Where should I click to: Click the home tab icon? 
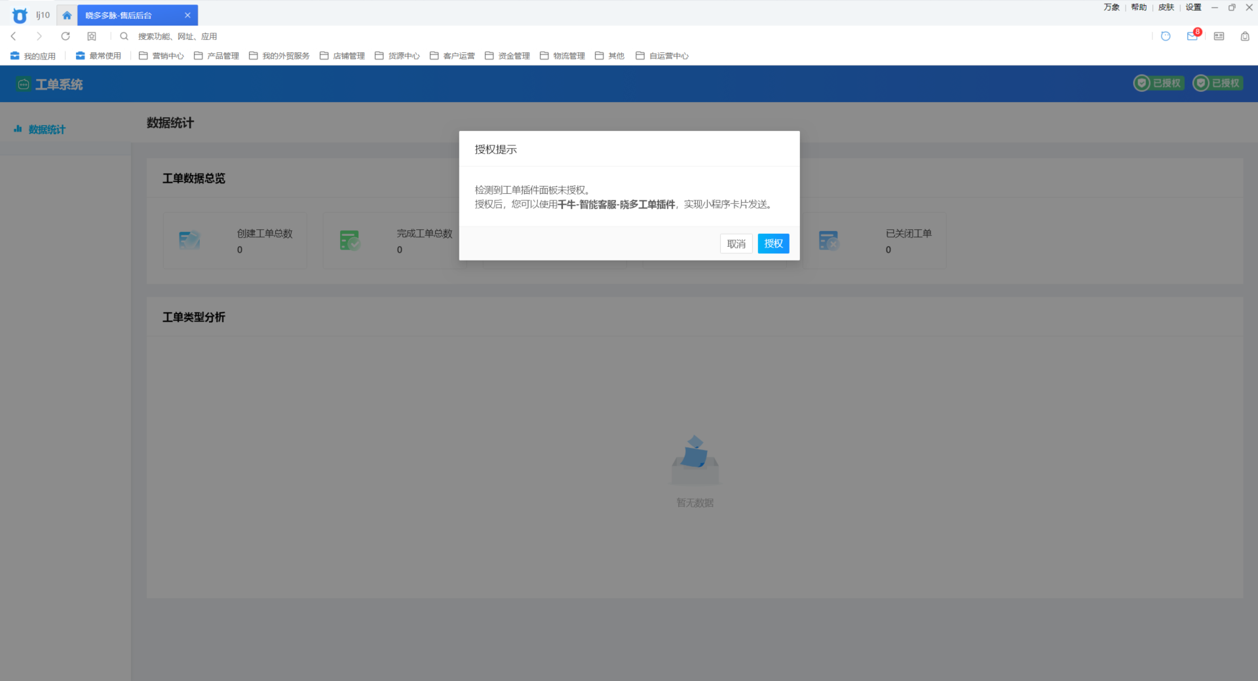(x=67, y=15)
